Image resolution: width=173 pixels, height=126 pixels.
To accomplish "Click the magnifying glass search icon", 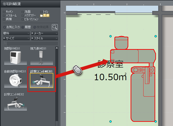I will [x=55, y=27].
